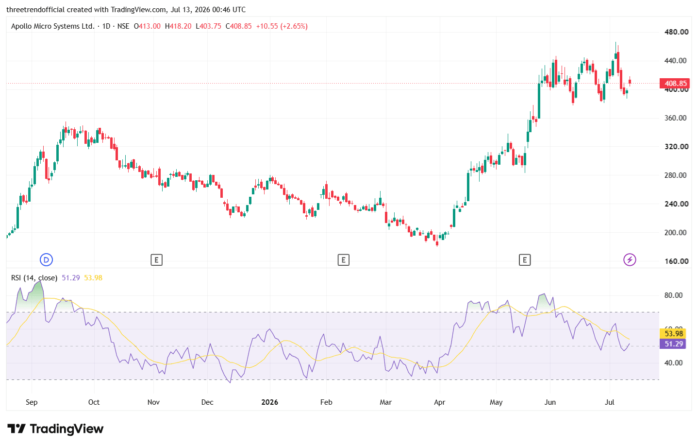Click the "Dec" label on the time axis
This screenshot has width=698, height=447.
207,402
